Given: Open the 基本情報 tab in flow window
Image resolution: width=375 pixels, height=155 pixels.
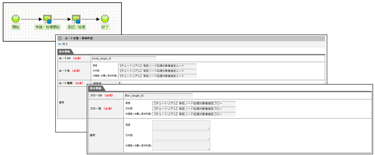Looking at the screenshot, I should 96,88.
